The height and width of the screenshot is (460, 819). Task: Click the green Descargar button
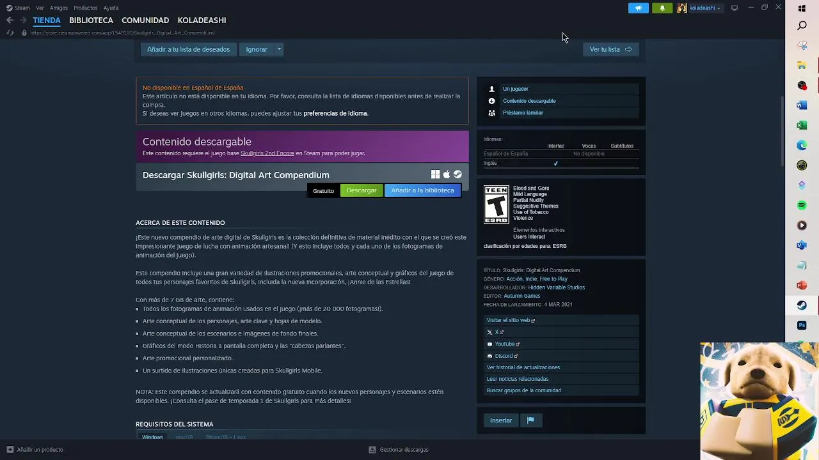(x=362, y=190)
